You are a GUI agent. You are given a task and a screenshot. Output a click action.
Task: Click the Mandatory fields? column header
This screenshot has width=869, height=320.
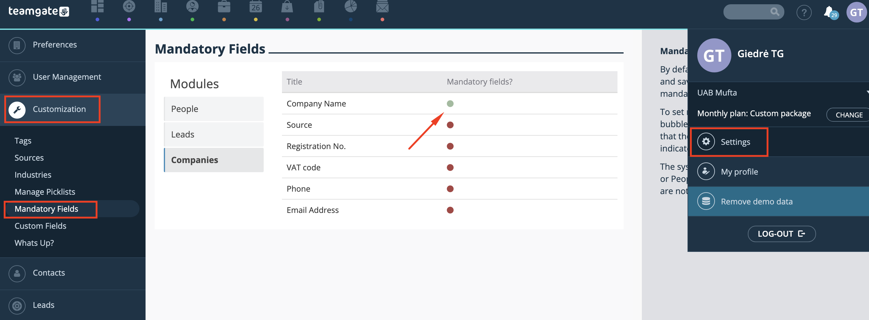click(479, 82)
